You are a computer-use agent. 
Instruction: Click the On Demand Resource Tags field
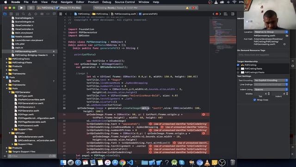tap(263, 55)
